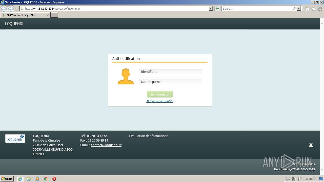Click the Authentification heading
324x182 pixels.
126,58
